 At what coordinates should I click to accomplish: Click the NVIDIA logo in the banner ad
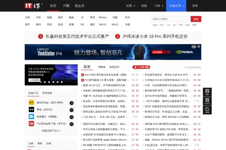[x=184, y=52]
